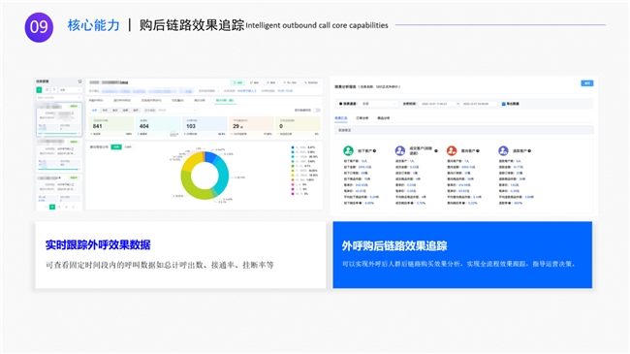Click the dark blue legend dot at top
This screenshot has height=354, width=630.
(x=293, y=147)
